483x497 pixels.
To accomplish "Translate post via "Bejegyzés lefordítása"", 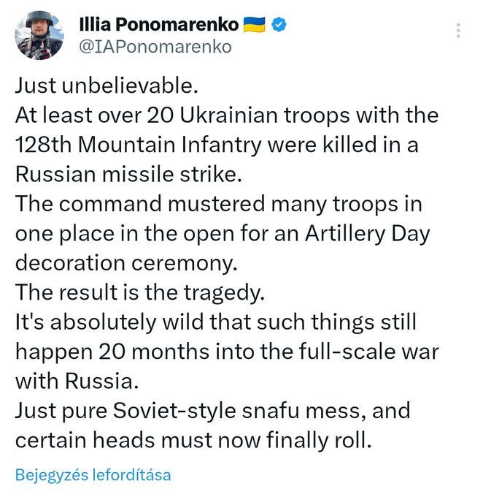I will tap(93, 474).
